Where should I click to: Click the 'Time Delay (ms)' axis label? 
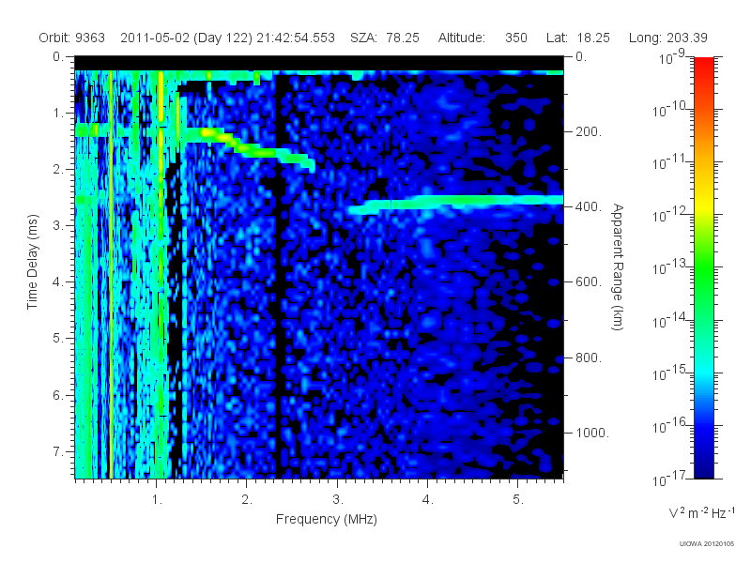(32, 262)
